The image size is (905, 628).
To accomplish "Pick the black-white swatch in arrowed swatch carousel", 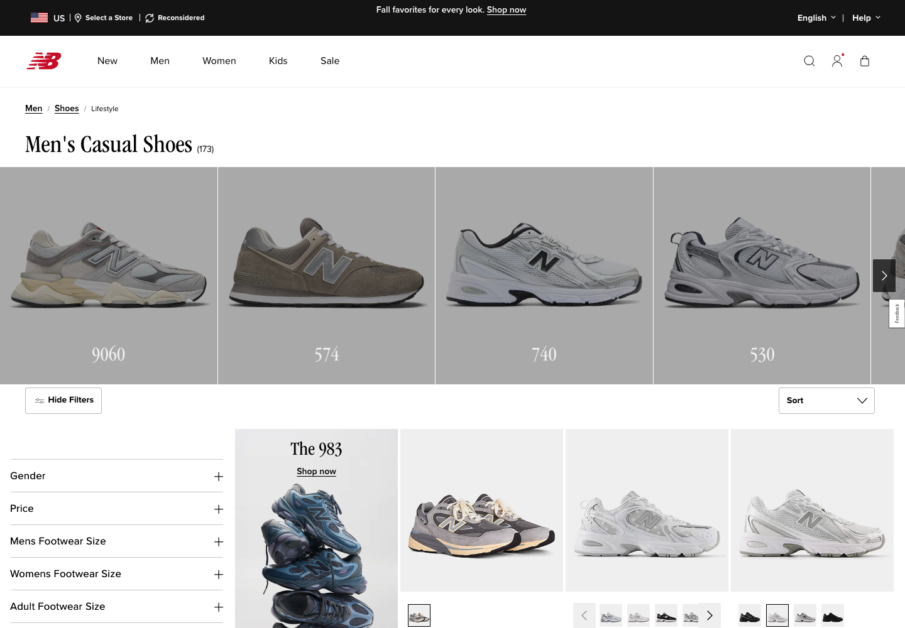I will tap(666, 615).
